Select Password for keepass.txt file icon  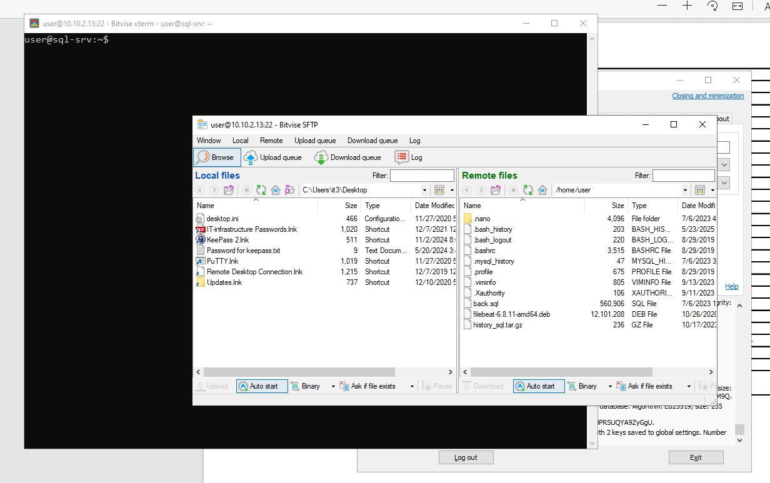click(x=201, y=251)
